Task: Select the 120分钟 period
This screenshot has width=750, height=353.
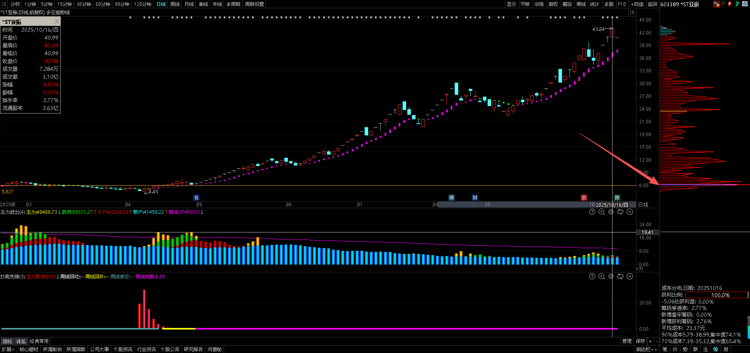Action: [x=143, y=4]
